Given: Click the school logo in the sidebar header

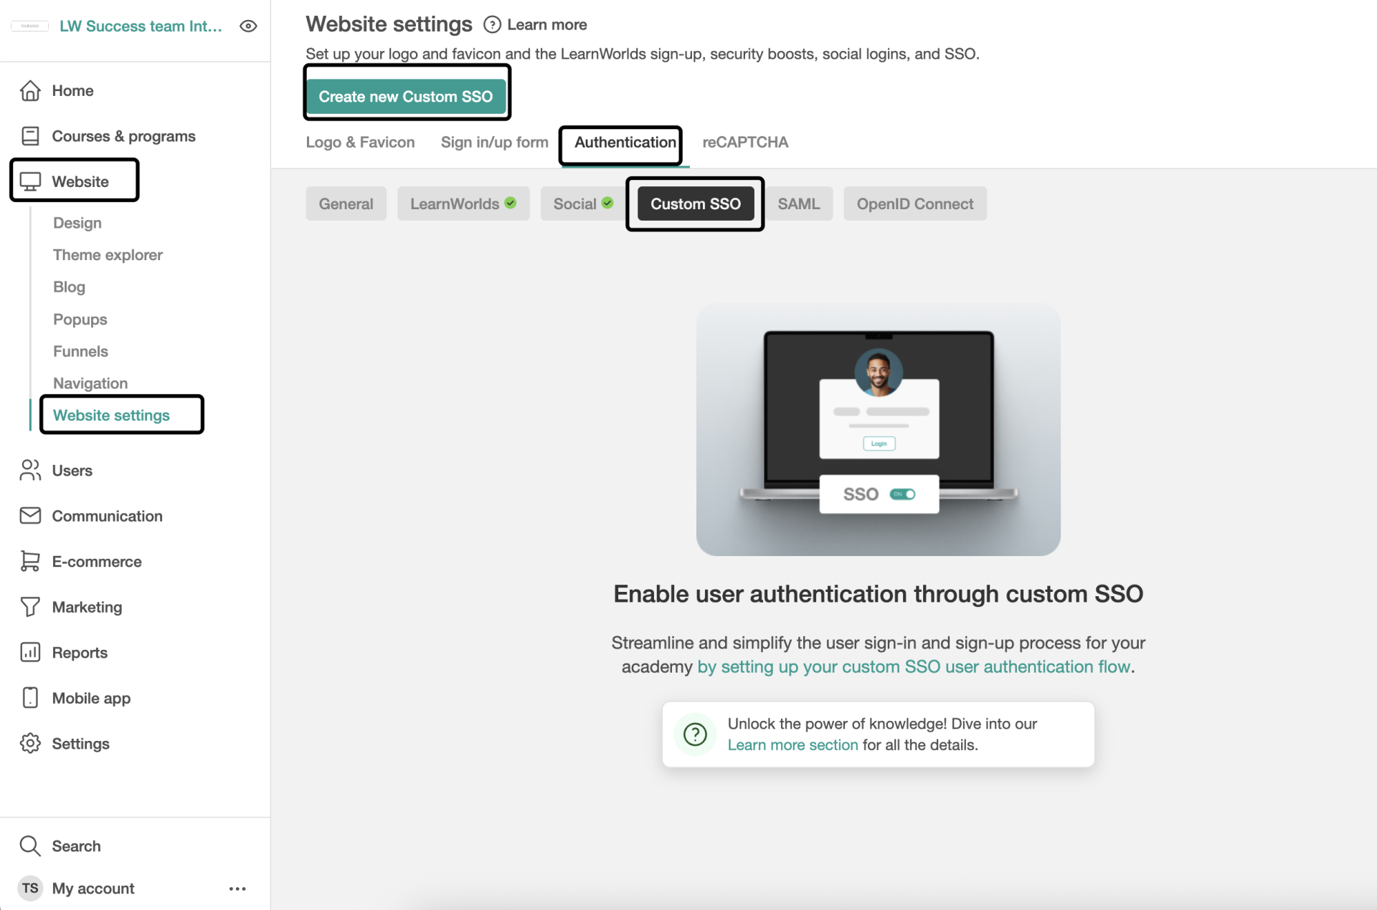Looking at the screenshot, I should tap(30, 27).
